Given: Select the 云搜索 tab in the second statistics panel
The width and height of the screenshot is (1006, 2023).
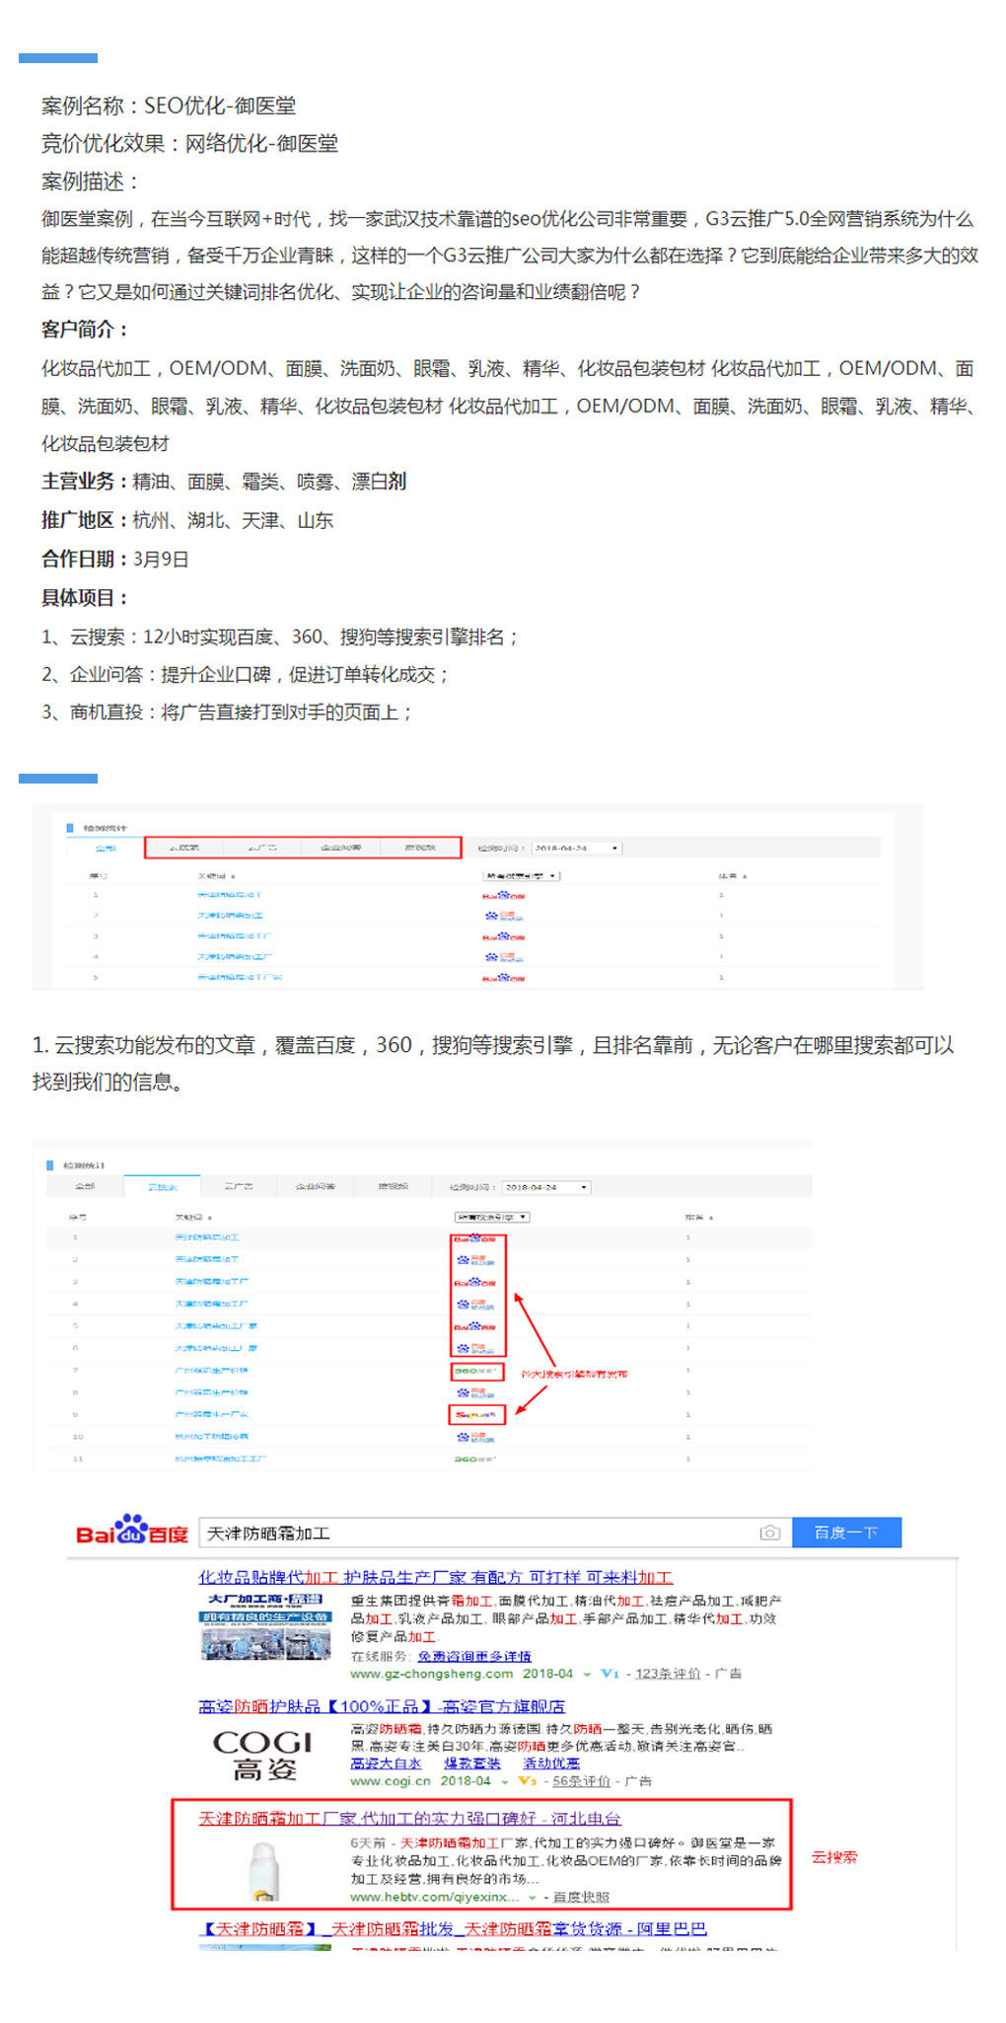Looking at the screenshot, I should (162, 1186).
